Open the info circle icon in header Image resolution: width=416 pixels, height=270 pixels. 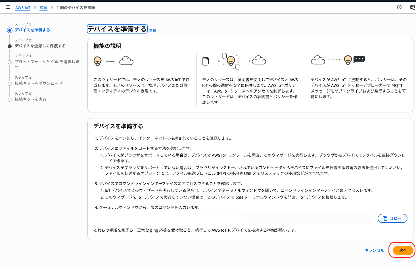[x=399, y=7]
